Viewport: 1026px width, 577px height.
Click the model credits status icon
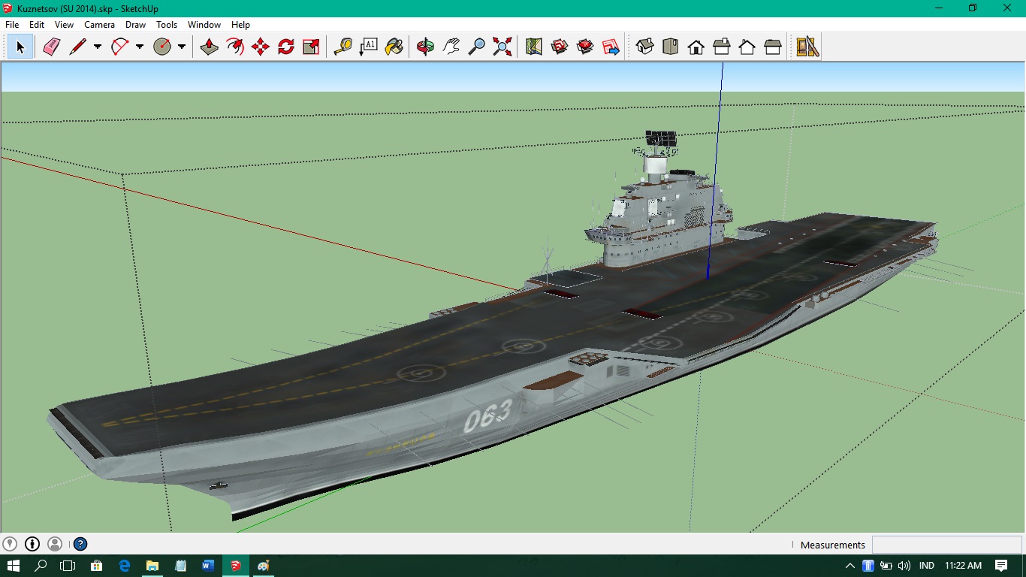pyautogui.click(x=32, y=544)
